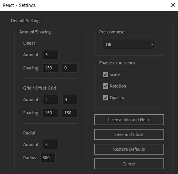Focus the Linear Spacing field showing 0

(70, 68)
